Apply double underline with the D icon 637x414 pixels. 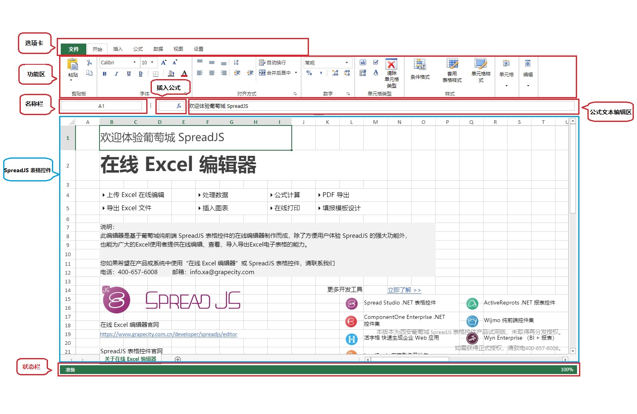[141, 74]
